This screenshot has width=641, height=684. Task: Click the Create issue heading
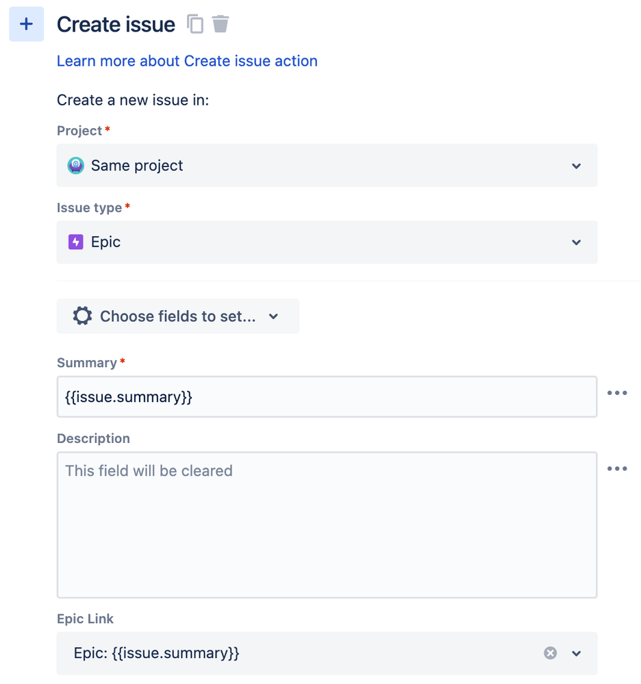(x=116, y=25)
